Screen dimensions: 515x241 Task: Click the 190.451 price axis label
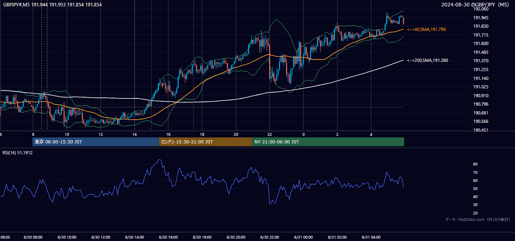pyautogui.click(x=481, y=130)
